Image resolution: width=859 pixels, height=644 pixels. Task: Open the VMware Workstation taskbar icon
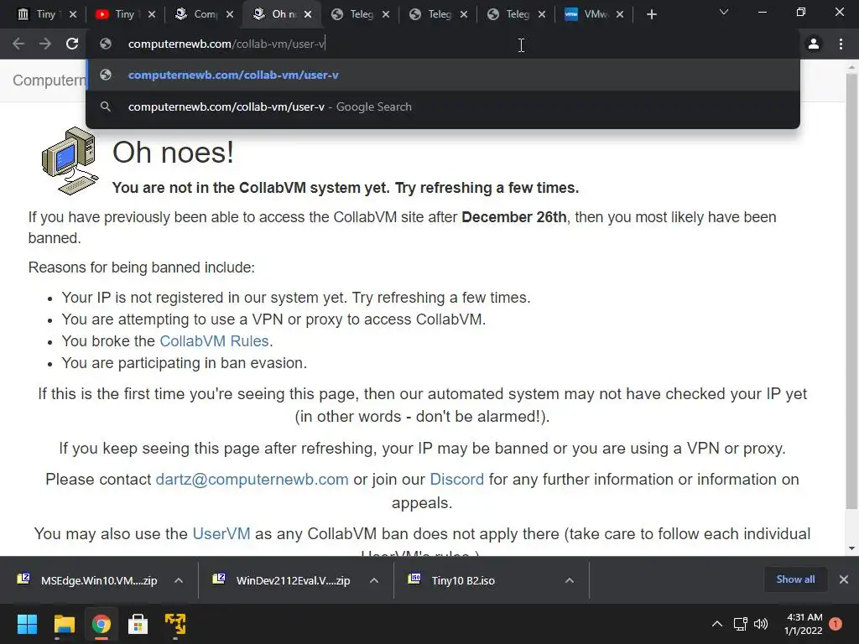point(175,624)
